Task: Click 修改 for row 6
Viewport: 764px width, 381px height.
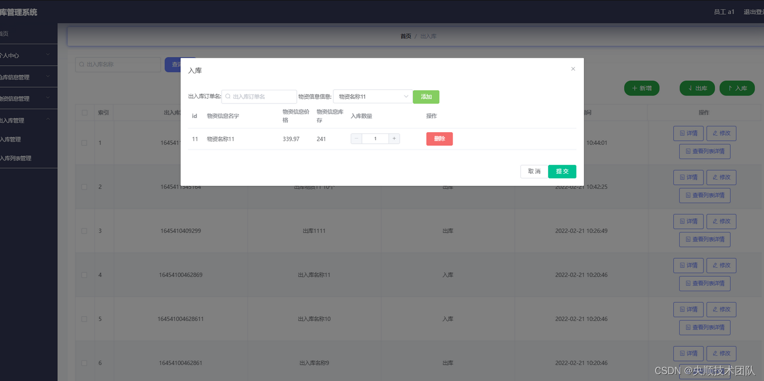Action: (721, 354)
